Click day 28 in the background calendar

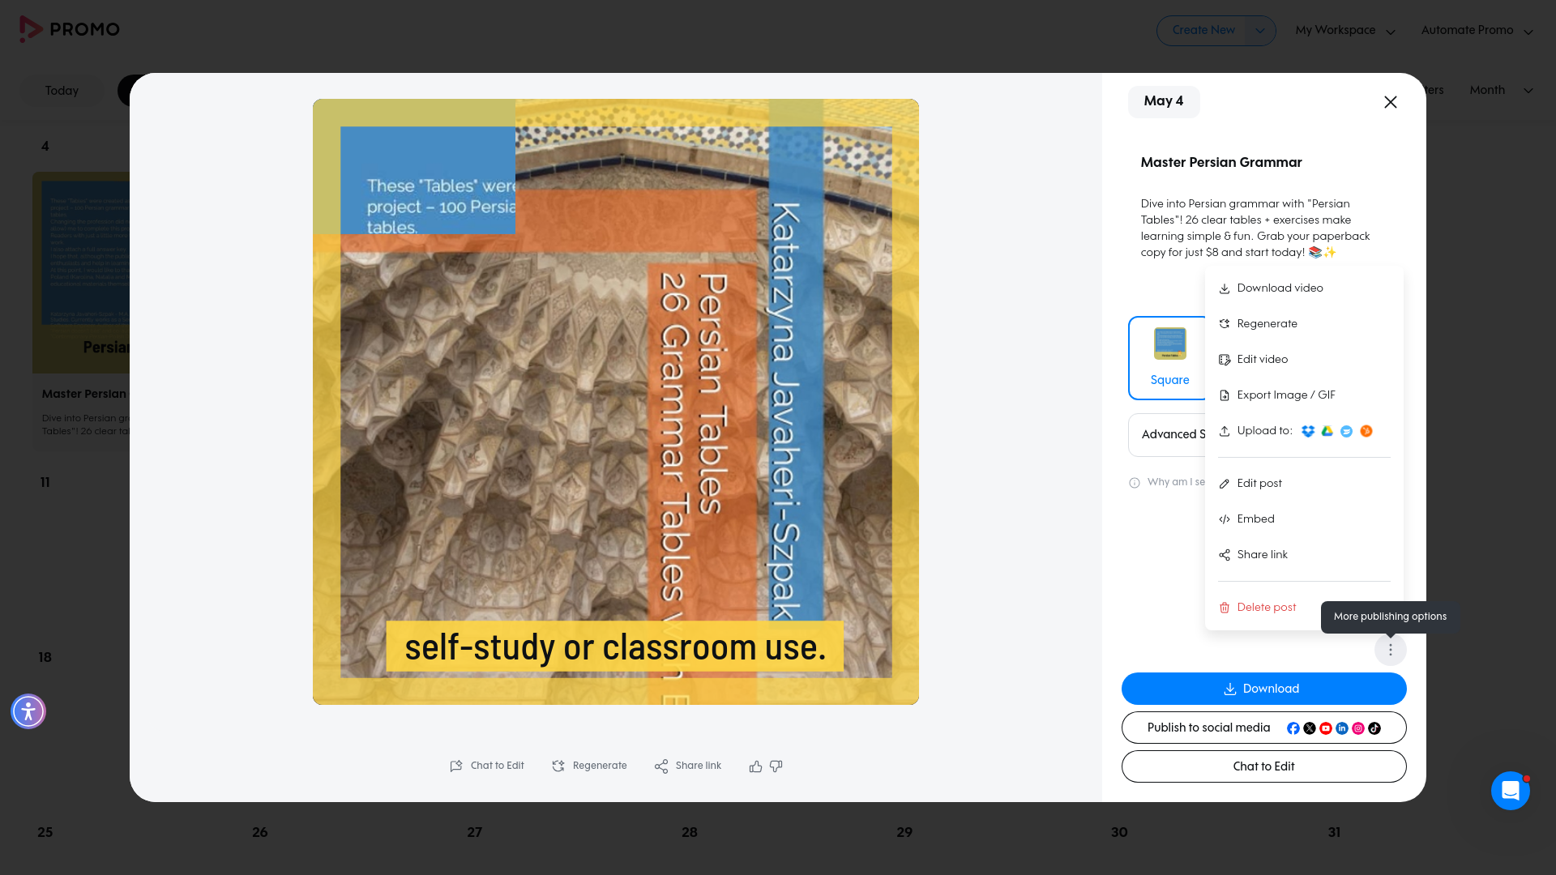690,832
